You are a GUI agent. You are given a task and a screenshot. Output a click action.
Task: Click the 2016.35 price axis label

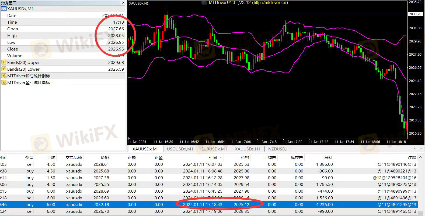[415, 133]
